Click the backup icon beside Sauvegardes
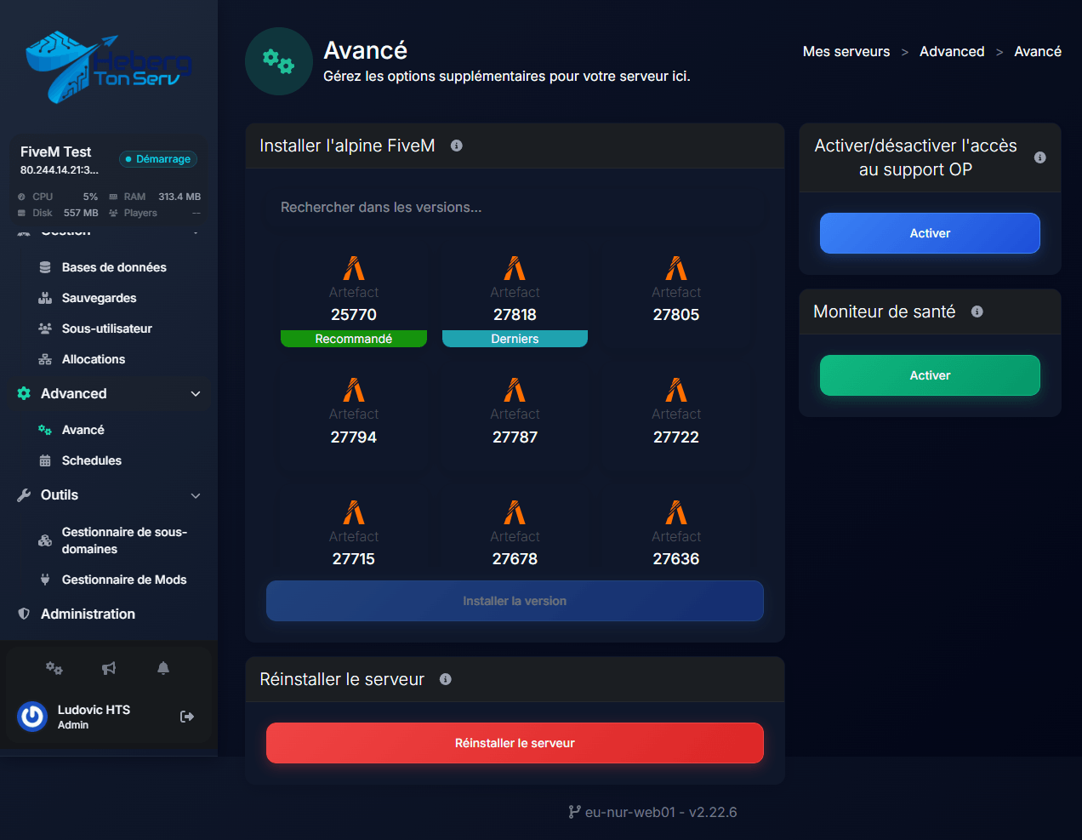The image size is (1082, 840). 45,298
